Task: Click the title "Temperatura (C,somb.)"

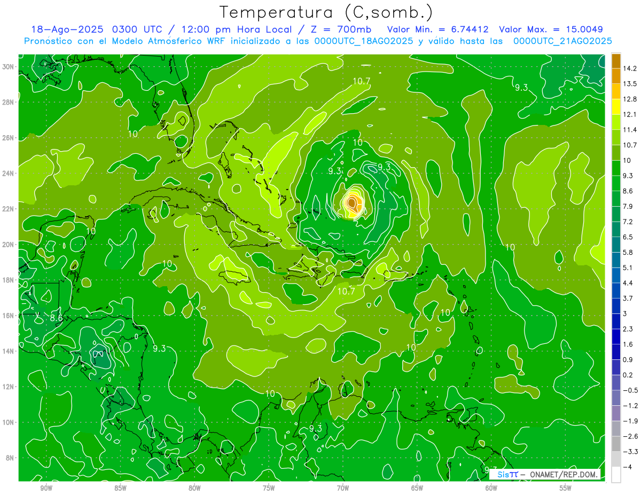Action: coord(326,12)
